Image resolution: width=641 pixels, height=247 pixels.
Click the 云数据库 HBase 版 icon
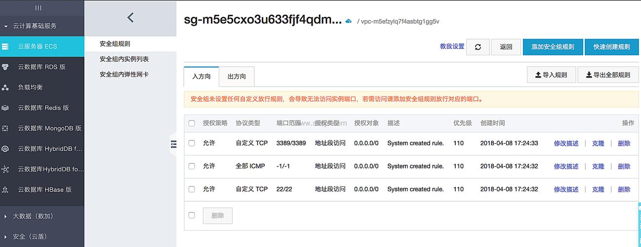(x=5, y=189)
